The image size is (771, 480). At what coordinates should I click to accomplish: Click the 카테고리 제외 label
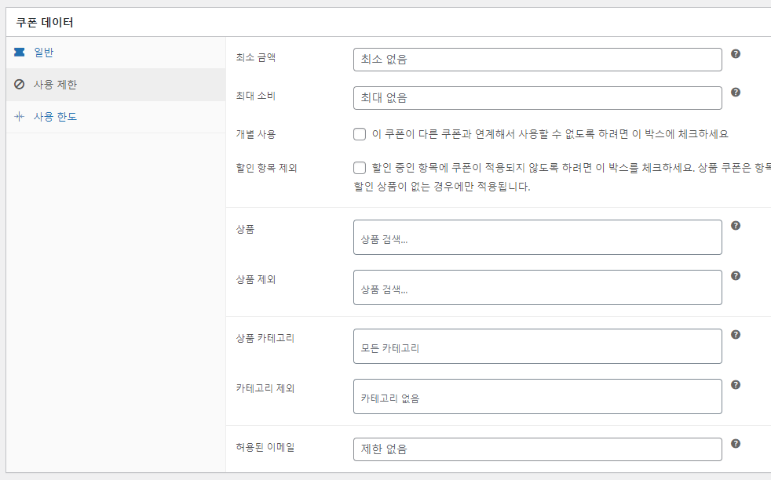click(265, 388)
